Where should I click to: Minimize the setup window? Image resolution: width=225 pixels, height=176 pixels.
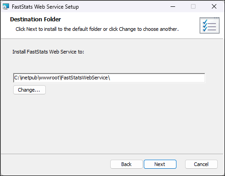coord(173,6)
